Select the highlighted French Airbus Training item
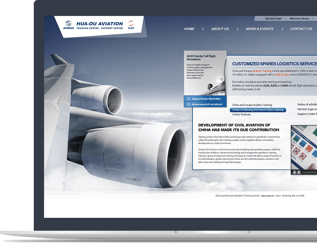Viewport: 317px width, 244px height. tap(258, 110)
